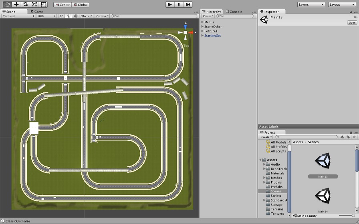The width and height of the screenshot is (359, 224).
Task: Select the Inspector tab
Action: tap(272, 12)
